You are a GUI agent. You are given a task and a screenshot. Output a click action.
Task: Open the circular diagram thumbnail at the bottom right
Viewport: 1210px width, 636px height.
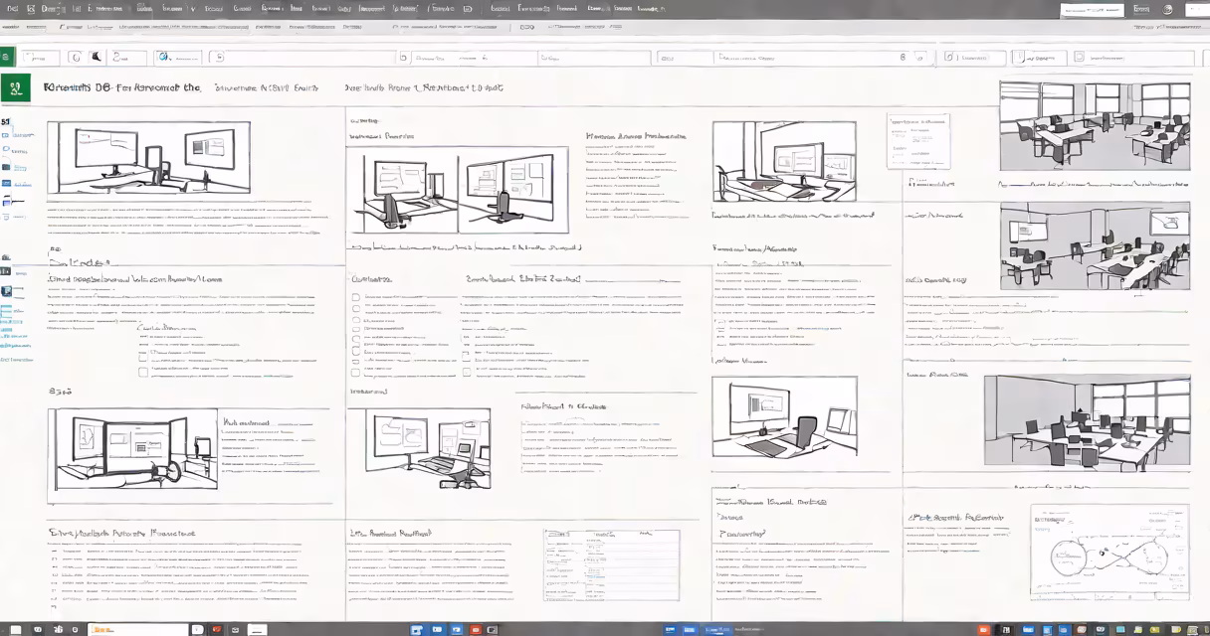click(1109, 554)
